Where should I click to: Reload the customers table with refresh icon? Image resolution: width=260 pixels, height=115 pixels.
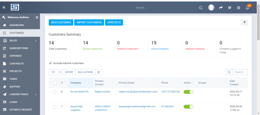pos(99,72)
